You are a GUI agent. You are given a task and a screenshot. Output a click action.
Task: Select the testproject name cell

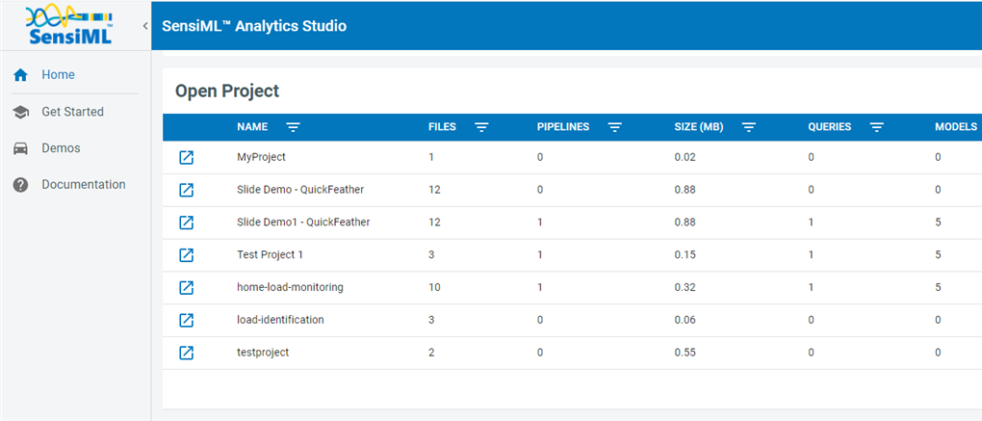[263, 353]
